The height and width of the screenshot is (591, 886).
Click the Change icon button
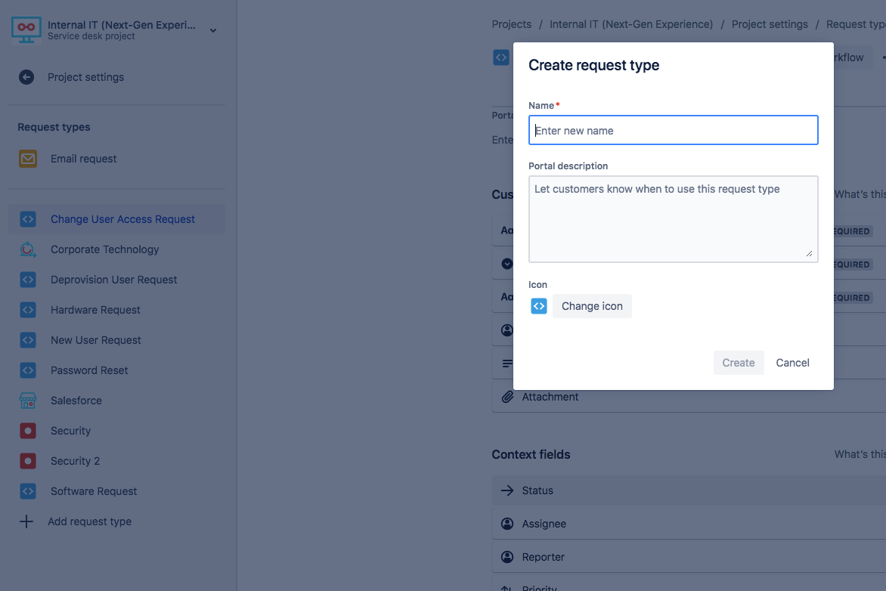click(592, 306)
